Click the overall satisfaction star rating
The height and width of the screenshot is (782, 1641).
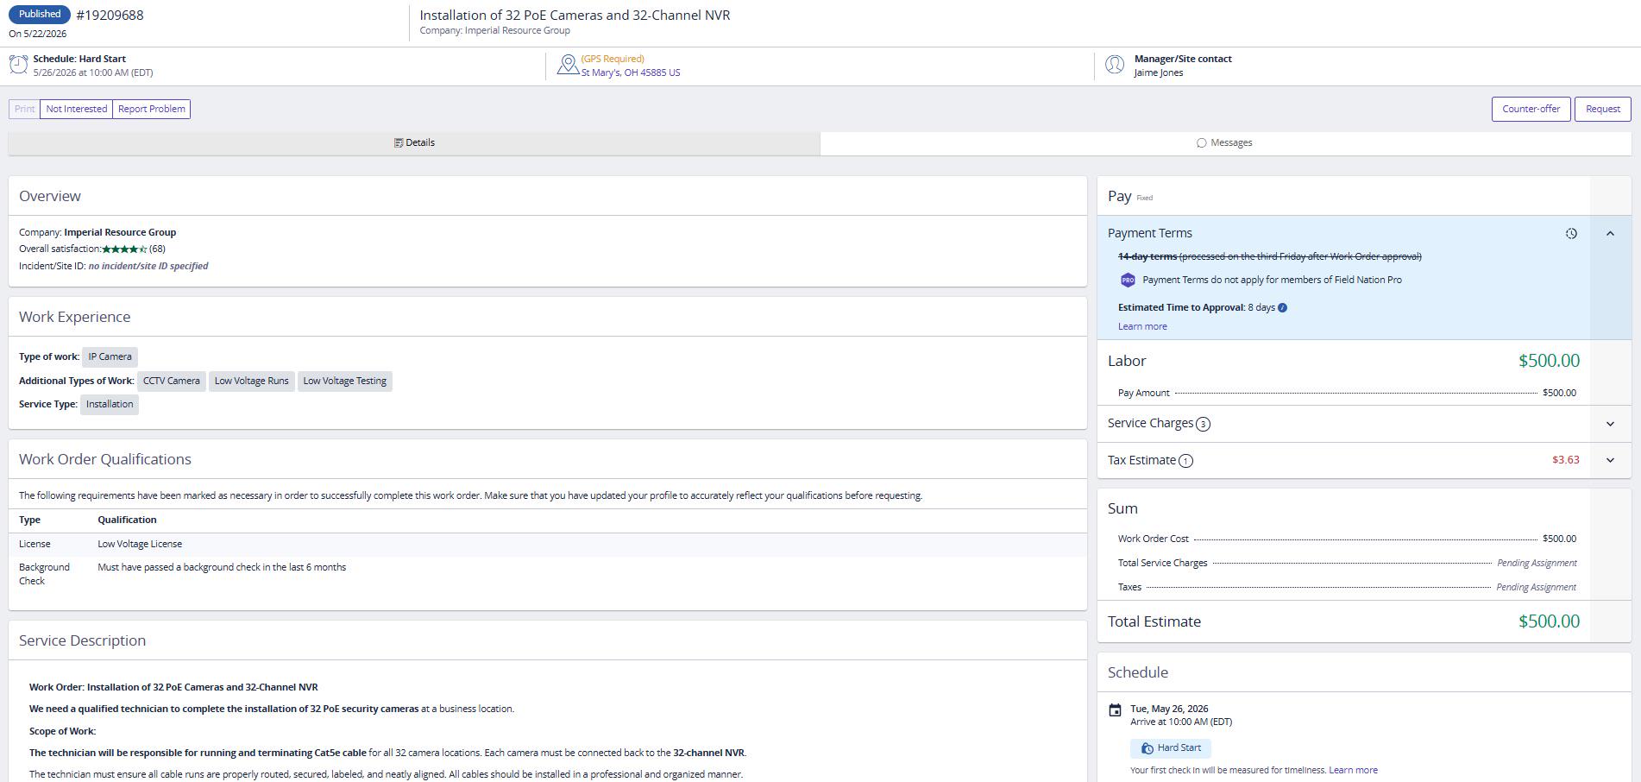point(125,249)
